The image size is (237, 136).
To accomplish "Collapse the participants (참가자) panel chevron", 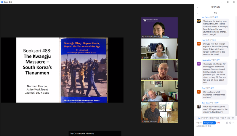I will [x=197, y=7].
